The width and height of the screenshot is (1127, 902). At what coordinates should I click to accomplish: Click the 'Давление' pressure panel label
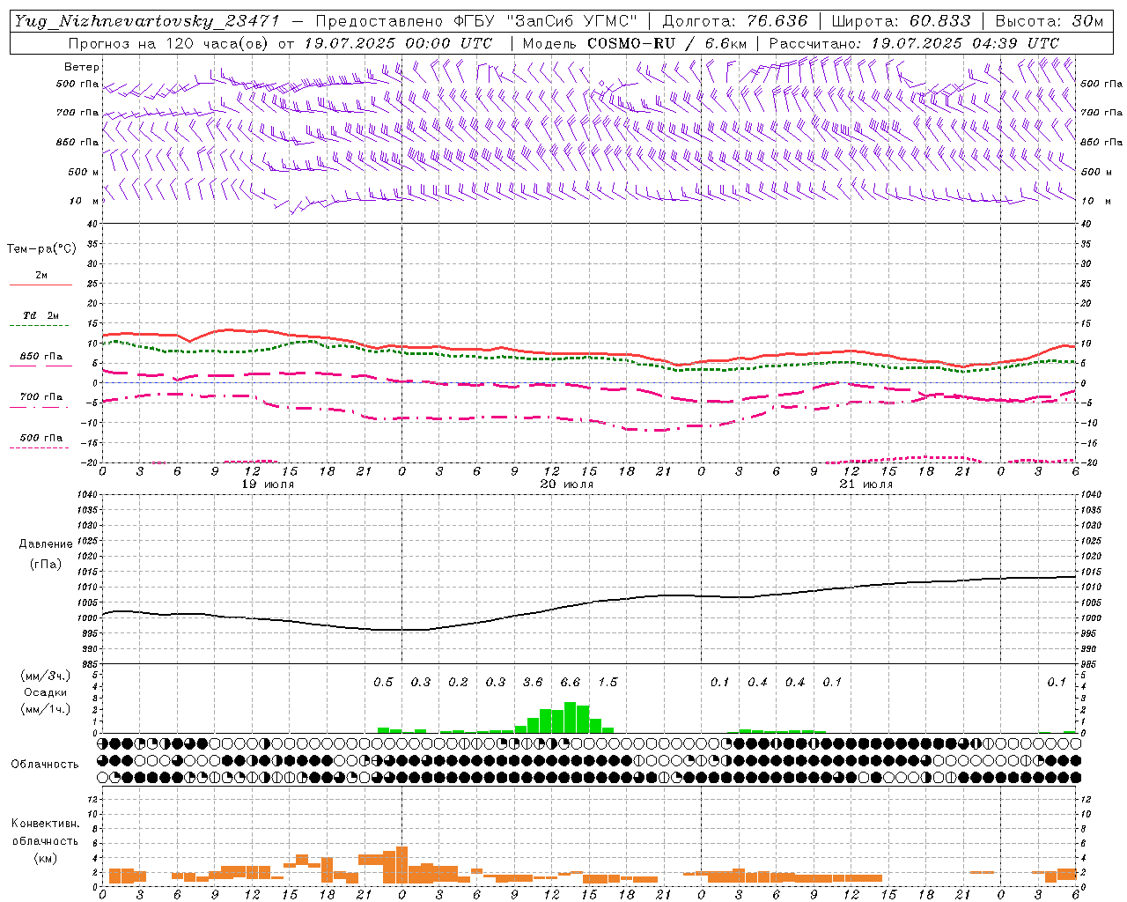46,544
